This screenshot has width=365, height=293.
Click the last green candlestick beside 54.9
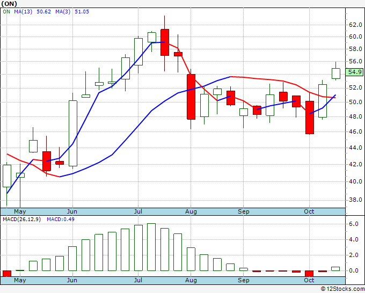click(x=336, y=74)
